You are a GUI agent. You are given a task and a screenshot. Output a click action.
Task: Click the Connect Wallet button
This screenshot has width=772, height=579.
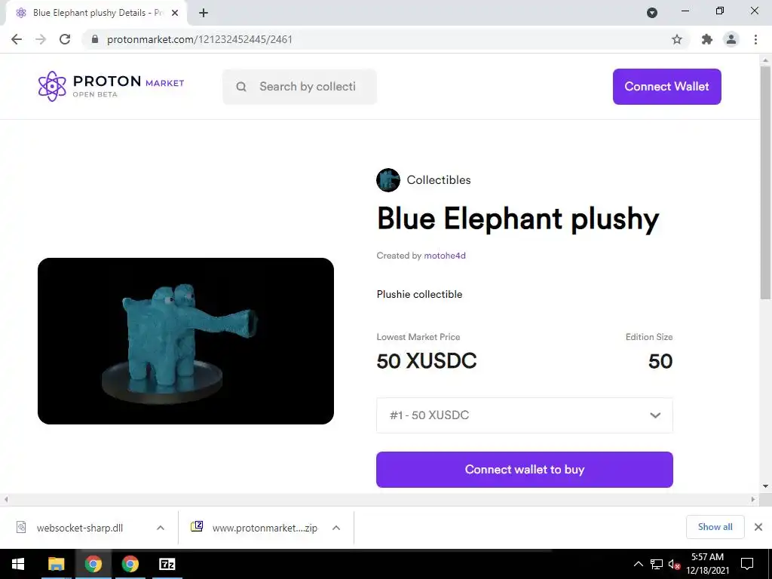click(x=666, y=87)
